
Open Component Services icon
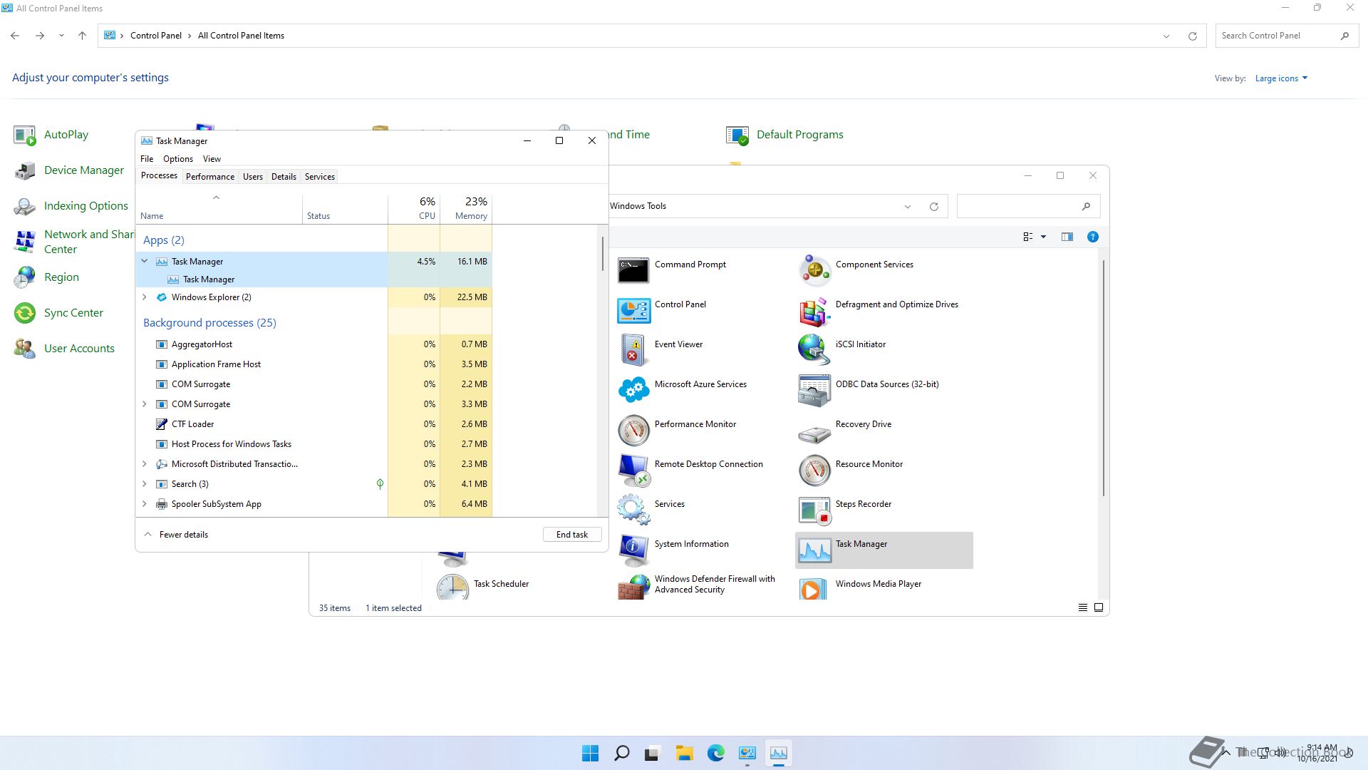814,270
